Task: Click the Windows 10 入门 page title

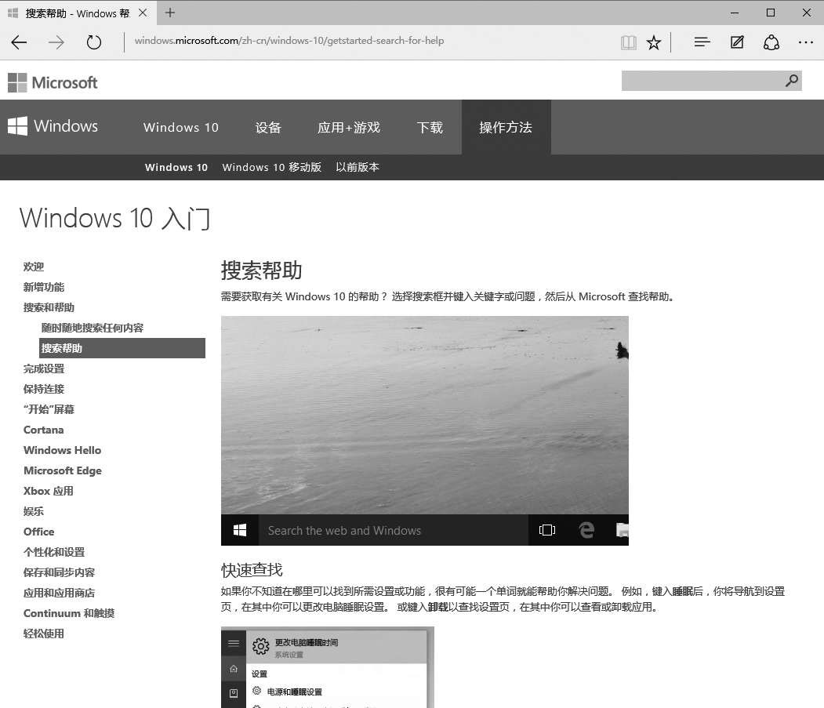Action: [x=115, y=218]
